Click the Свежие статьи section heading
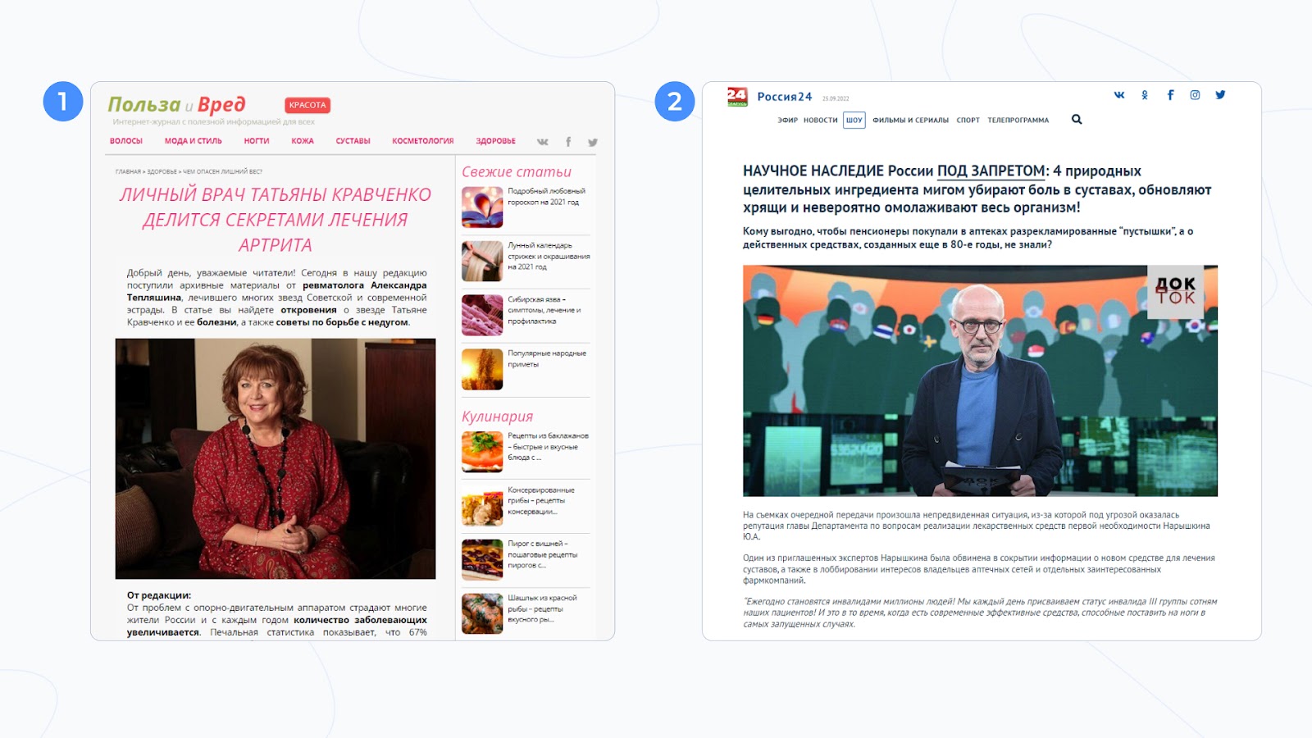 coord(517,171)
